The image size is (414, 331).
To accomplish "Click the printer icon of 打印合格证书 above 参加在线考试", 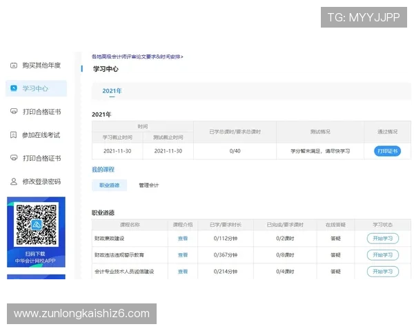I will coord(14,112).
